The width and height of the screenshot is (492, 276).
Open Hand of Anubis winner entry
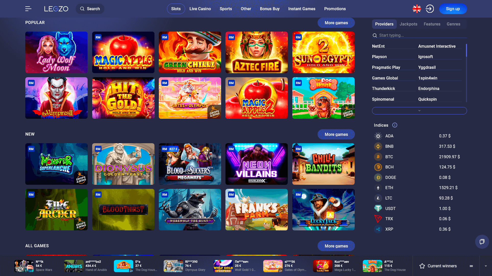coord(86,266)
